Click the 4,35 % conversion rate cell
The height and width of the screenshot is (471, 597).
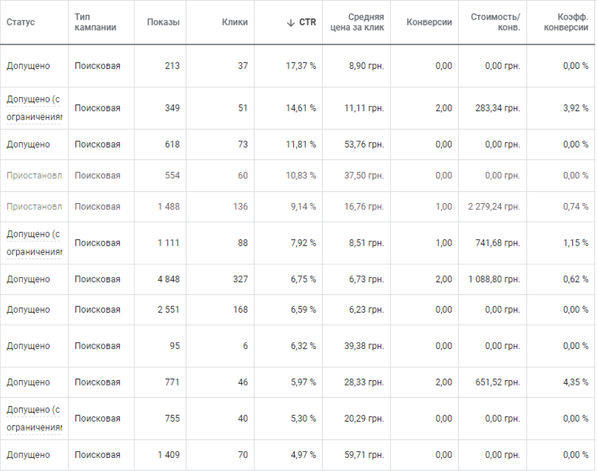576,382
